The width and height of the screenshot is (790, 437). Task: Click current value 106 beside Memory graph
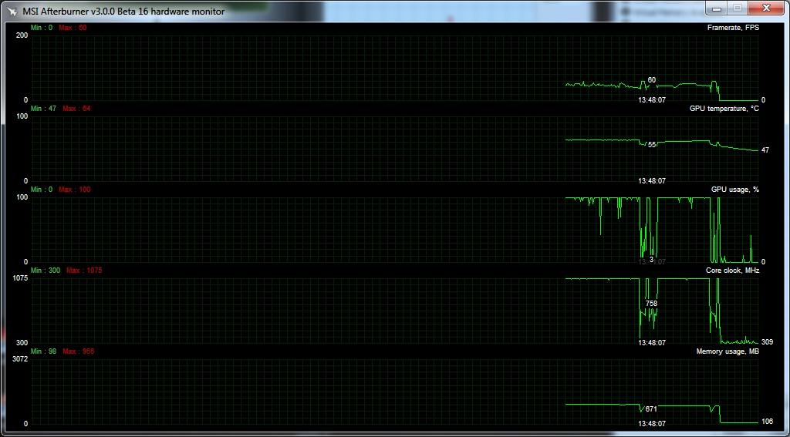[767, 422]
